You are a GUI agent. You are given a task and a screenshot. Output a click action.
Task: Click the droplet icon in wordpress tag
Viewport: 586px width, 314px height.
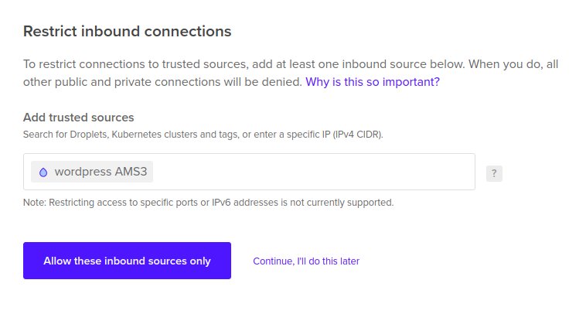click(x=43, y=172)
